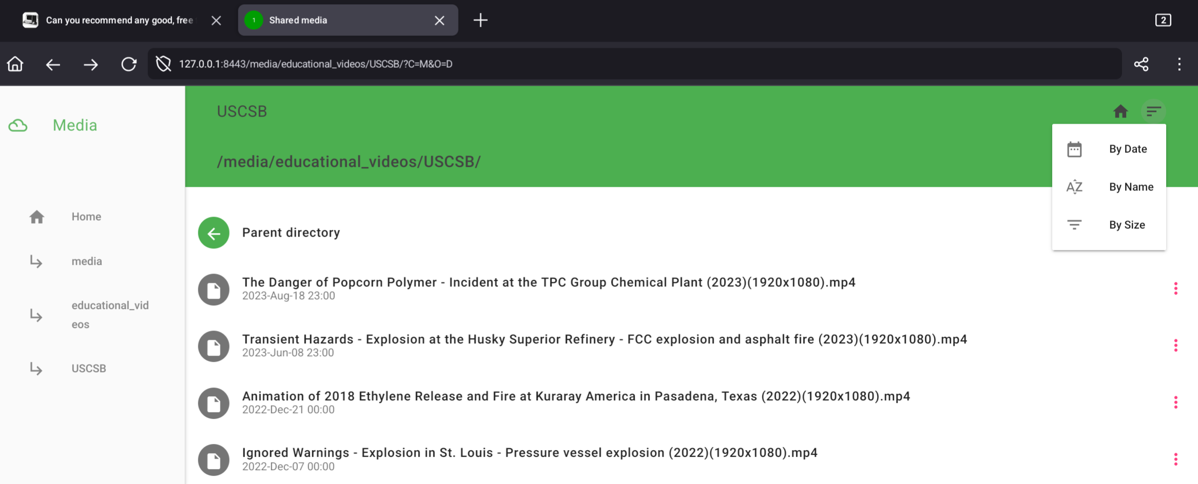Image resolution: width=1198 pixels, height=484 pixels.
Task: Switch to the 'Can you recommend' tab
Action: pyautogui.click(x=119, y=20)
